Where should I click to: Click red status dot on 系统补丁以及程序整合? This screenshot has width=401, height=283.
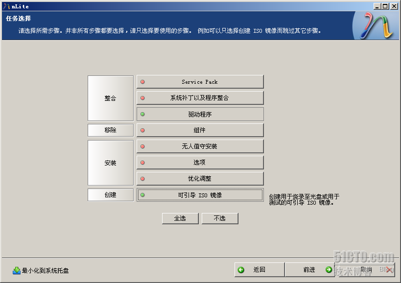pos(142,98)
